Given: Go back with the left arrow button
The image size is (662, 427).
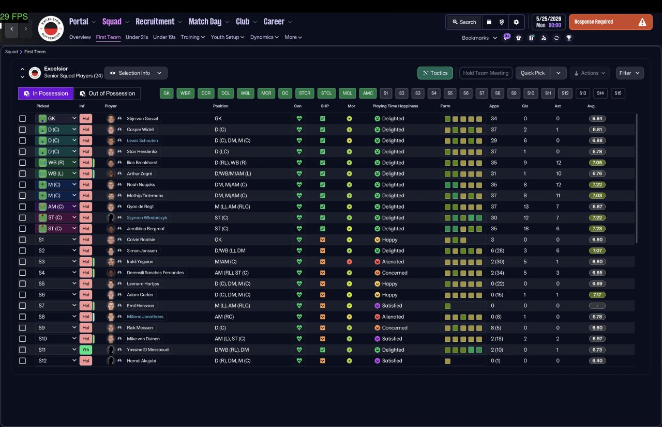Looking at the screenshot, I should (12, 29).
